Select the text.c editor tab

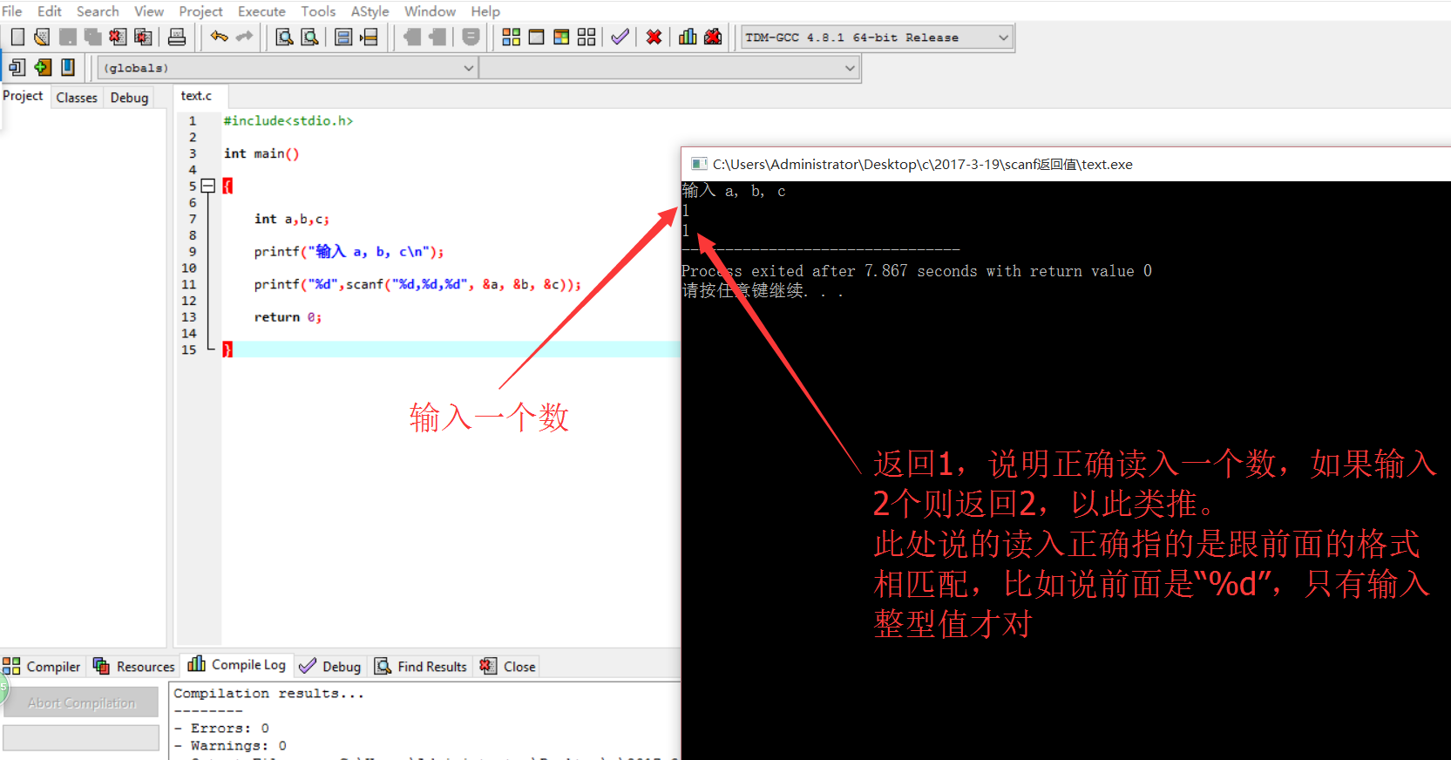click(x=196, y=96)
